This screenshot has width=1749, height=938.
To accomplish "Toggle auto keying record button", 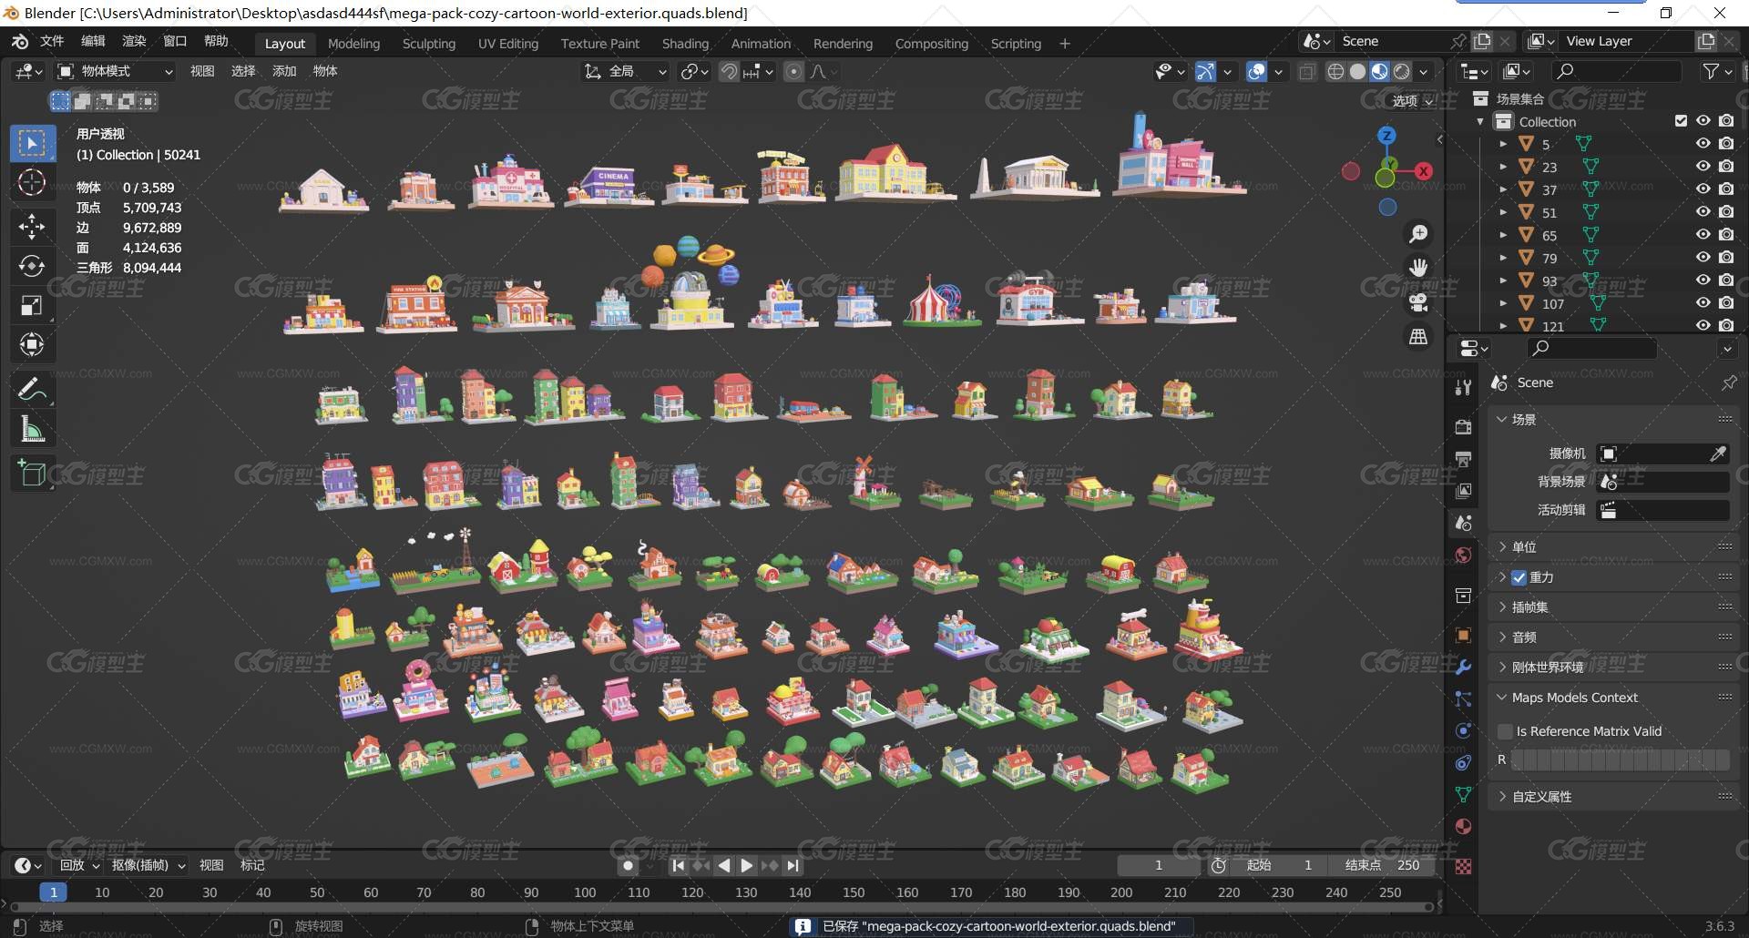I will pyautogui.click(x=628, y=865).
